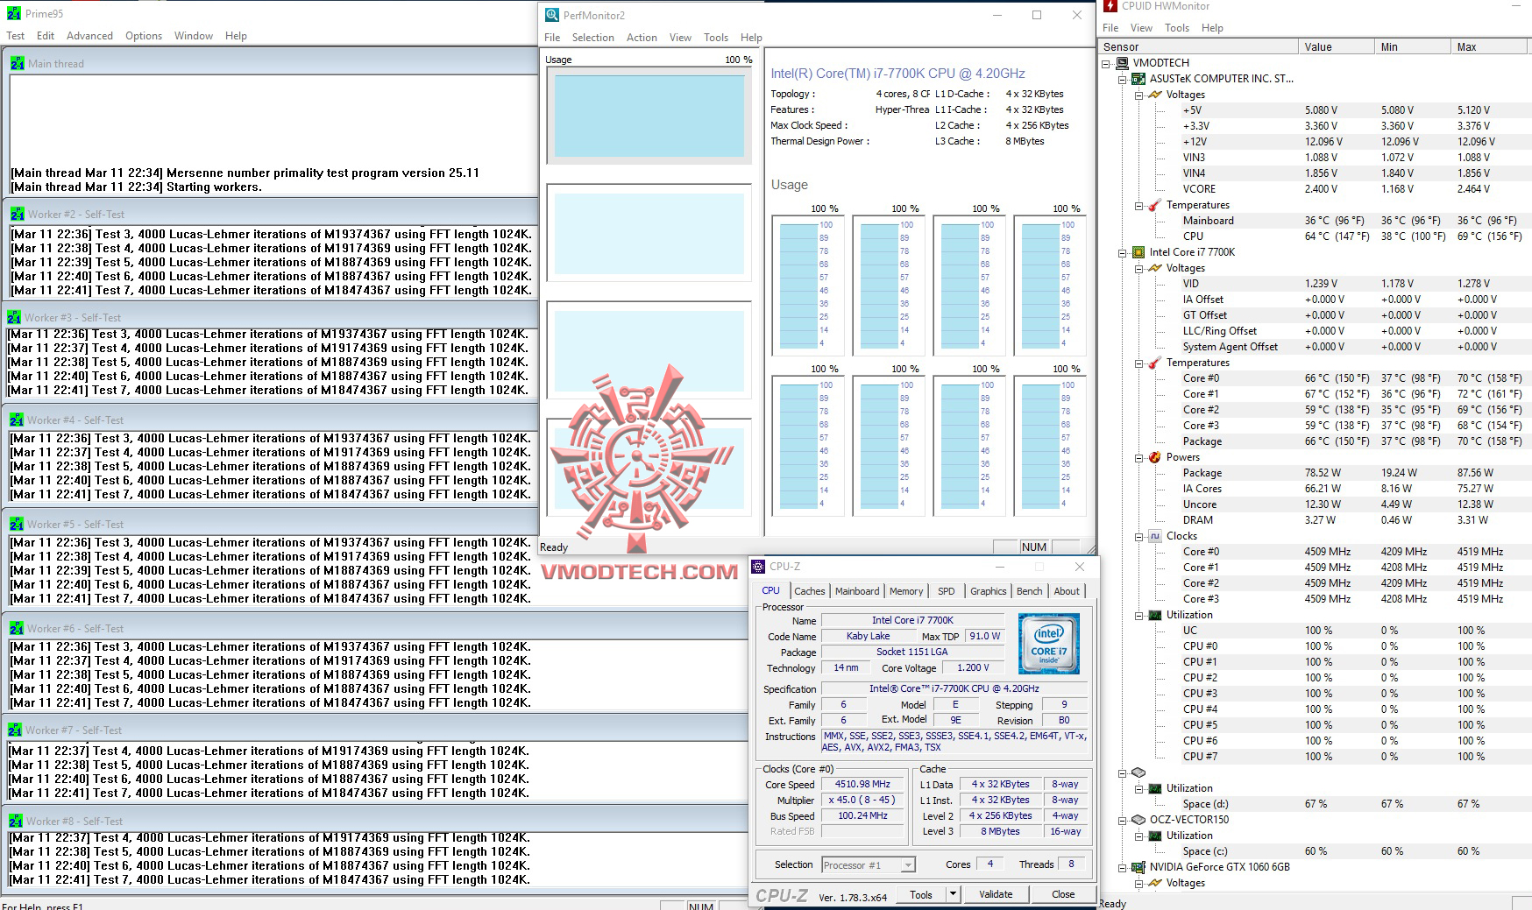Click the Worker #5 window icon
The width and height of the screenshot is (1532, 910).
17,524
